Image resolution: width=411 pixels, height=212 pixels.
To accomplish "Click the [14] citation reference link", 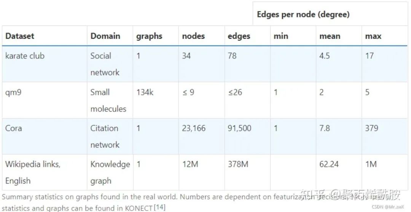I will (159, 207).
